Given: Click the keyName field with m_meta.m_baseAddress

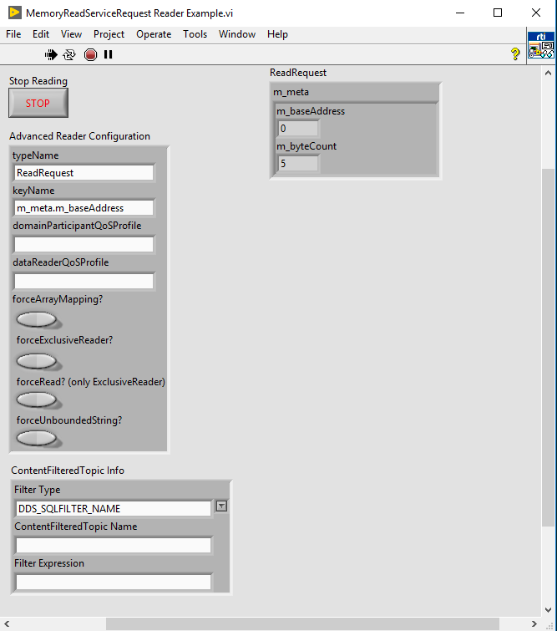Looking at the screenshot, I should point(84,208).
